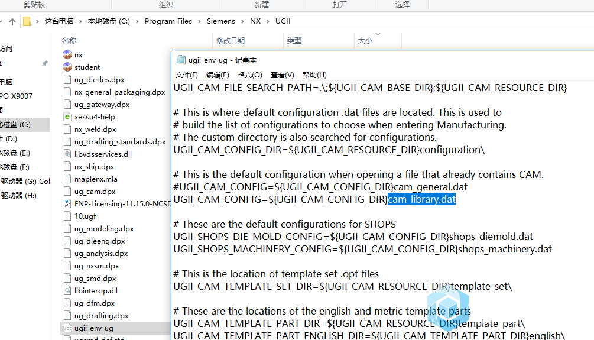Navigate to 本地磁盘 (C:) breadcrumb

point(109,21)
